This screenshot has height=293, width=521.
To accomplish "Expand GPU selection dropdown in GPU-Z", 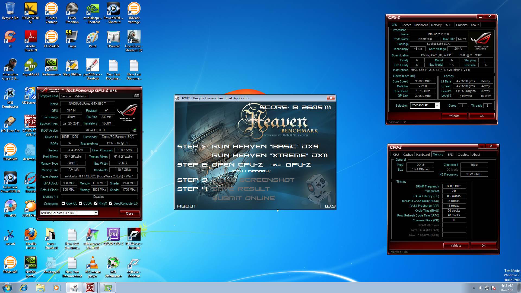I will pos(96,213).
